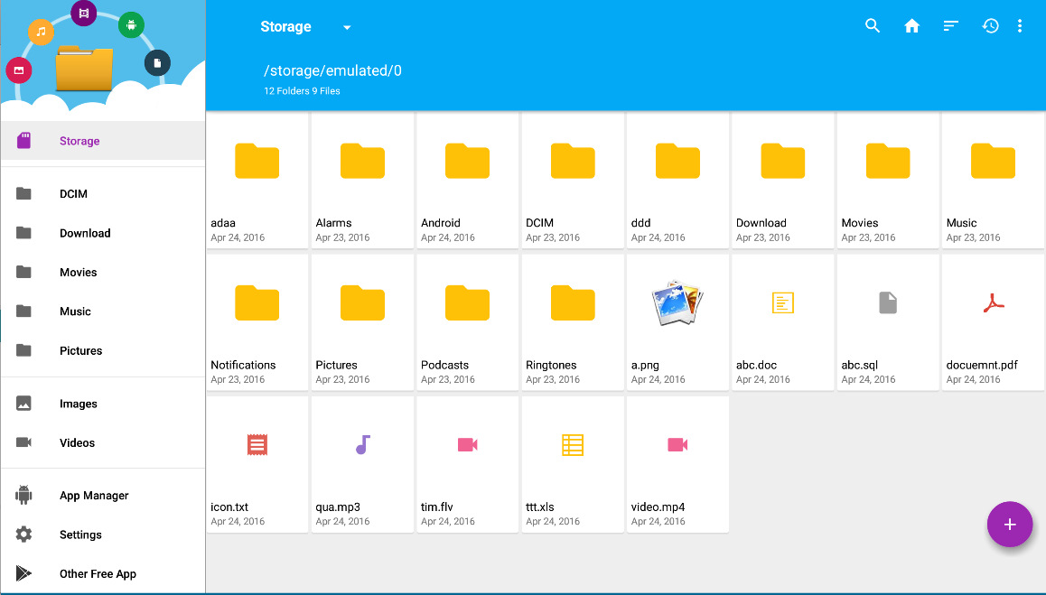Open the qua.mp3 audio file
The height and width of the screenshot is (595, 1046).
[x=362, y=463]
